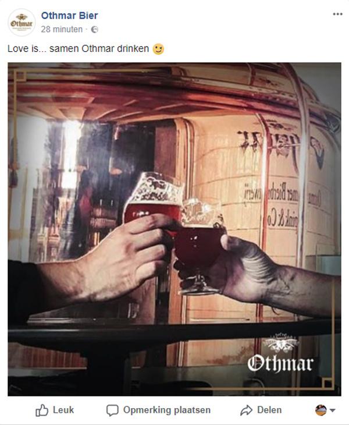
Task: Click the Othmar Bier profile picture
Action: 22,23
